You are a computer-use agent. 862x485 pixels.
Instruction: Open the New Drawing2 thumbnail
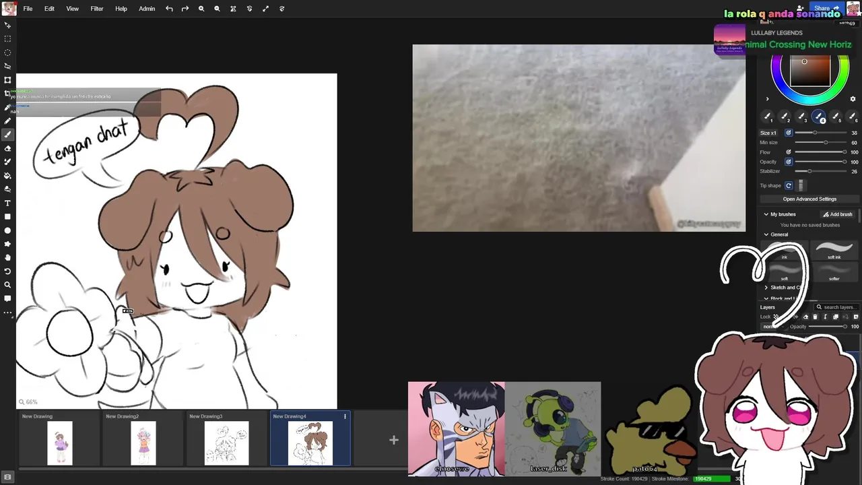pyautogui.click(x=143, y=443)
